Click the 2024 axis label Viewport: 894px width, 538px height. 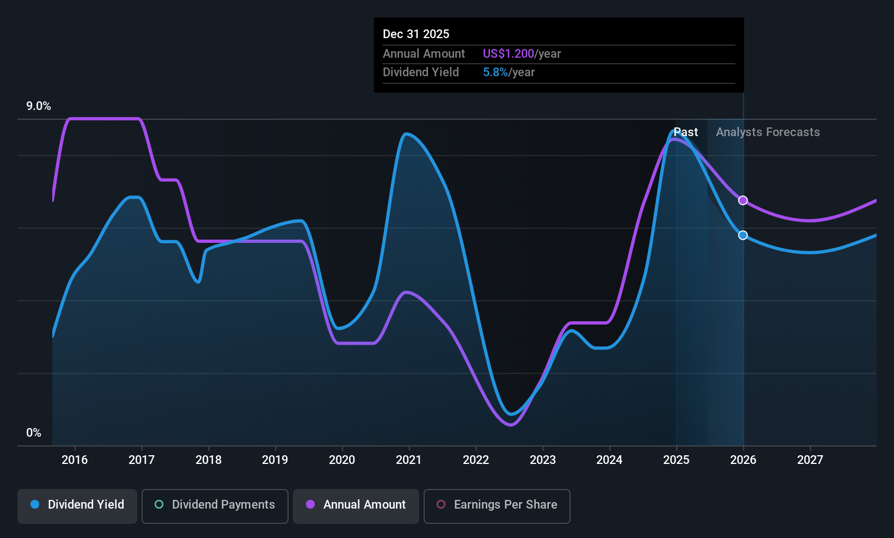coord(609,460)
